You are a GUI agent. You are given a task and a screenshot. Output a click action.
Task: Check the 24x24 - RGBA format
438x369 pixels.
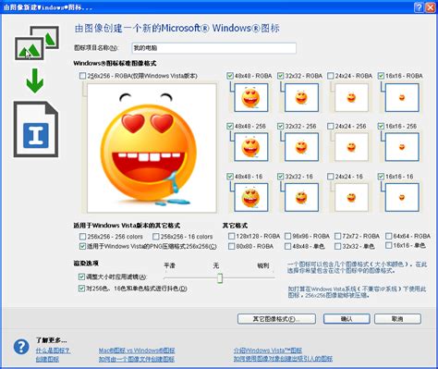(x=331, y=76)
